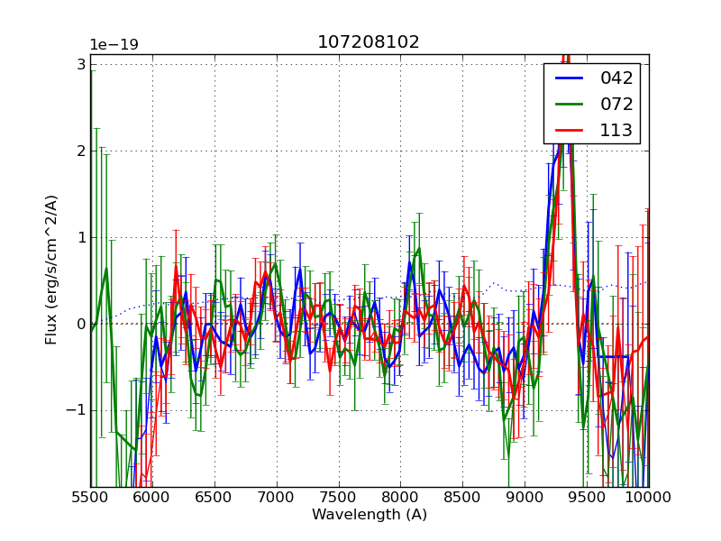Viewport: 721px width, 541px height.
Task: Select the 113 legend label
Action: [616, 130]
